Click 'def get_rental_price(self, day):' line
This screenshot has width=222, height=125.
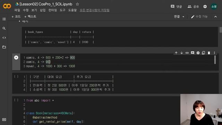(59, 122)
